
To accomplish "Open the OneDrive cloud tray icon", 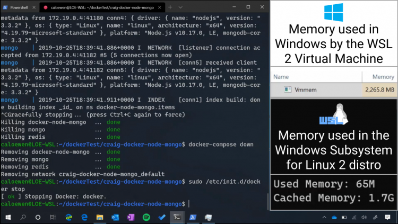I will click(x=334, y=218).
